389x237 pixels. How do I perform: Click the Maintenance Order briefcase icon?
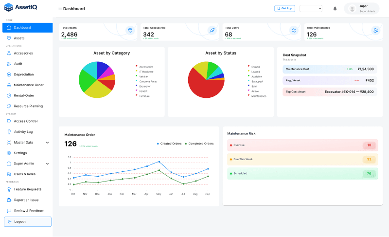9,85
